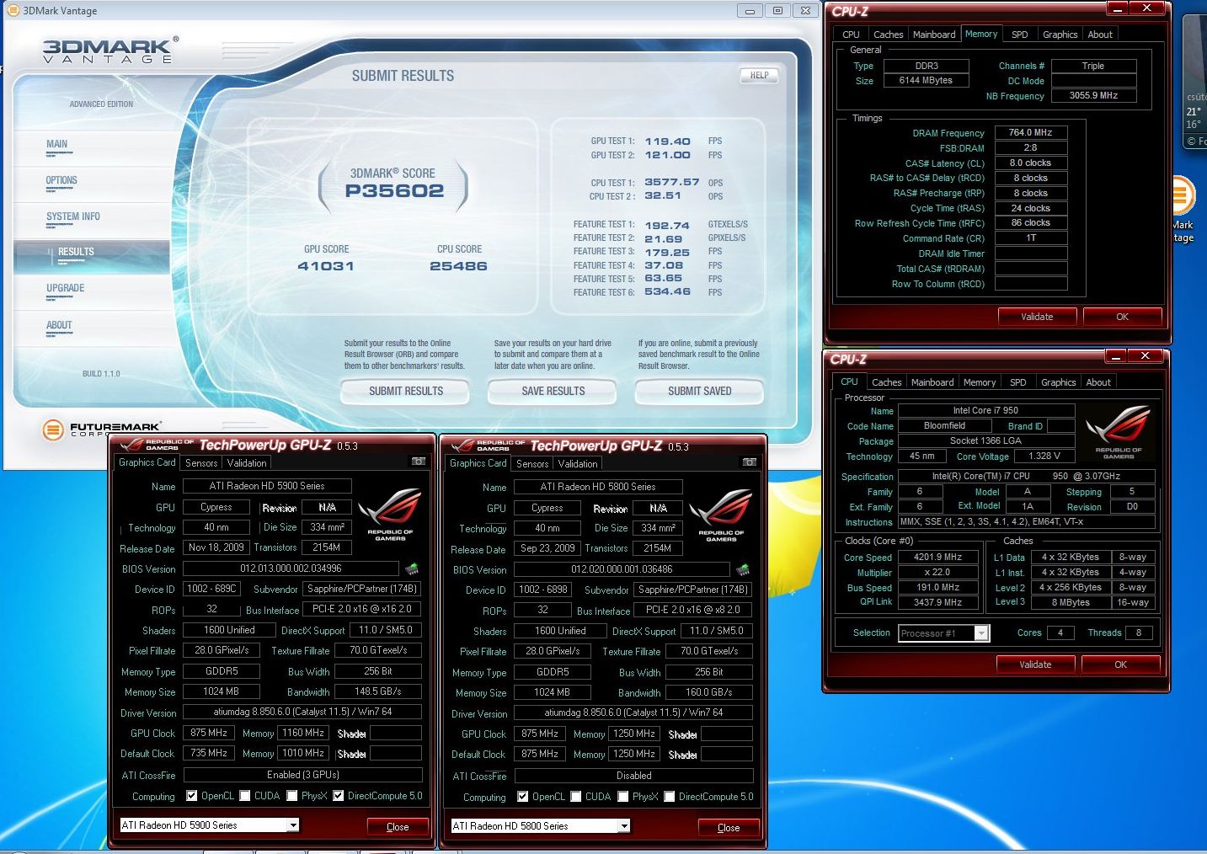Click the ATI CrossFire Enabled (3 GPUs) field
Image resolution: width=1207 pixels, height=854 pixels.
point(303,775)
